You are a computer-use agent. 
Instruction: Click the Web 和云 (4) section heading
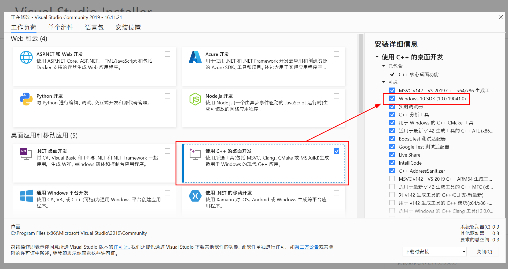(x=29, y=39)
